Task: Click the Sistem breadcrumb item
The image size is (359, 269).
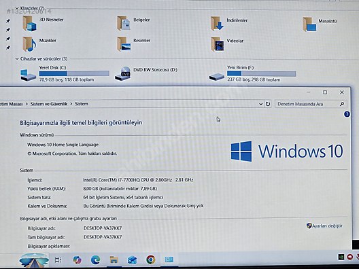Action: pos(82,104)
